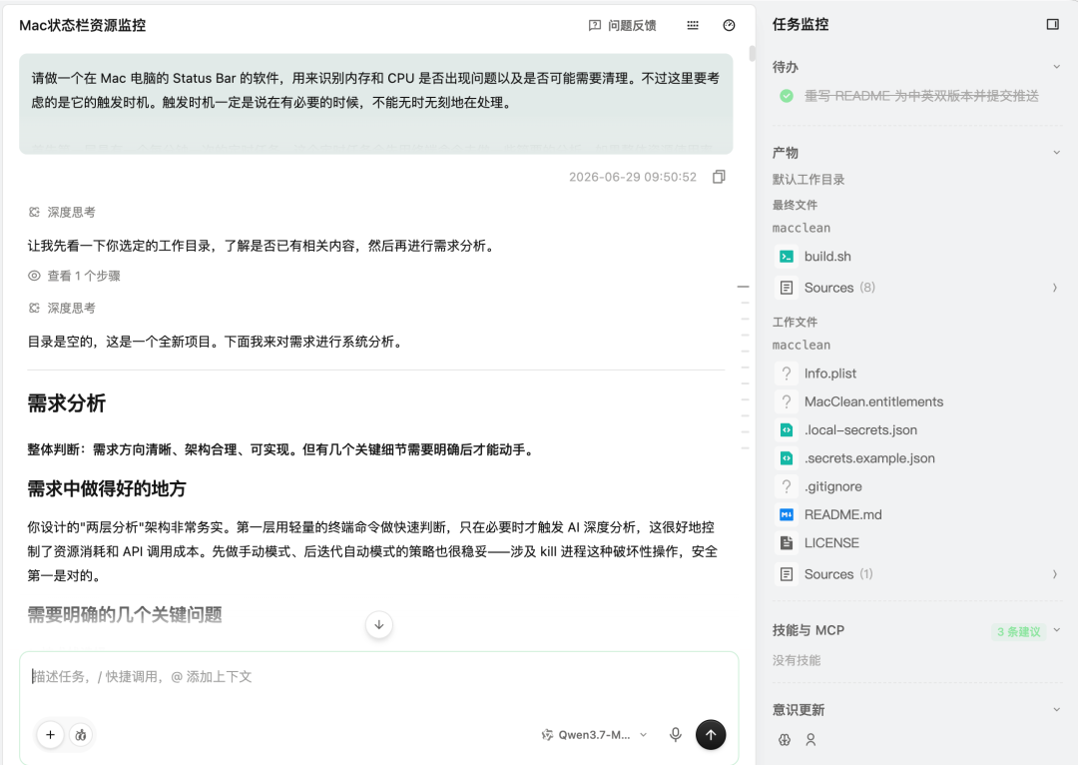Send message with the up-arrow button

tap(711, 735)
